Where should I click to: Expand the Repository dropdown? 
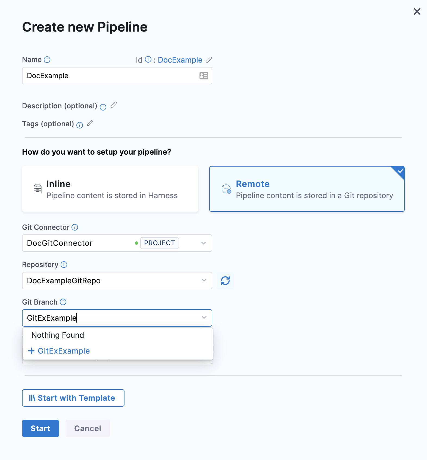click(204, 280)
